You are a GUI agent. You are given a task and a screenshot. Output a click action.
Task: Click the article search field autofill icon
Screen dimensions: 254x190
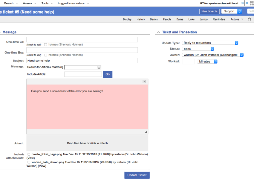(x=99, y=67)
